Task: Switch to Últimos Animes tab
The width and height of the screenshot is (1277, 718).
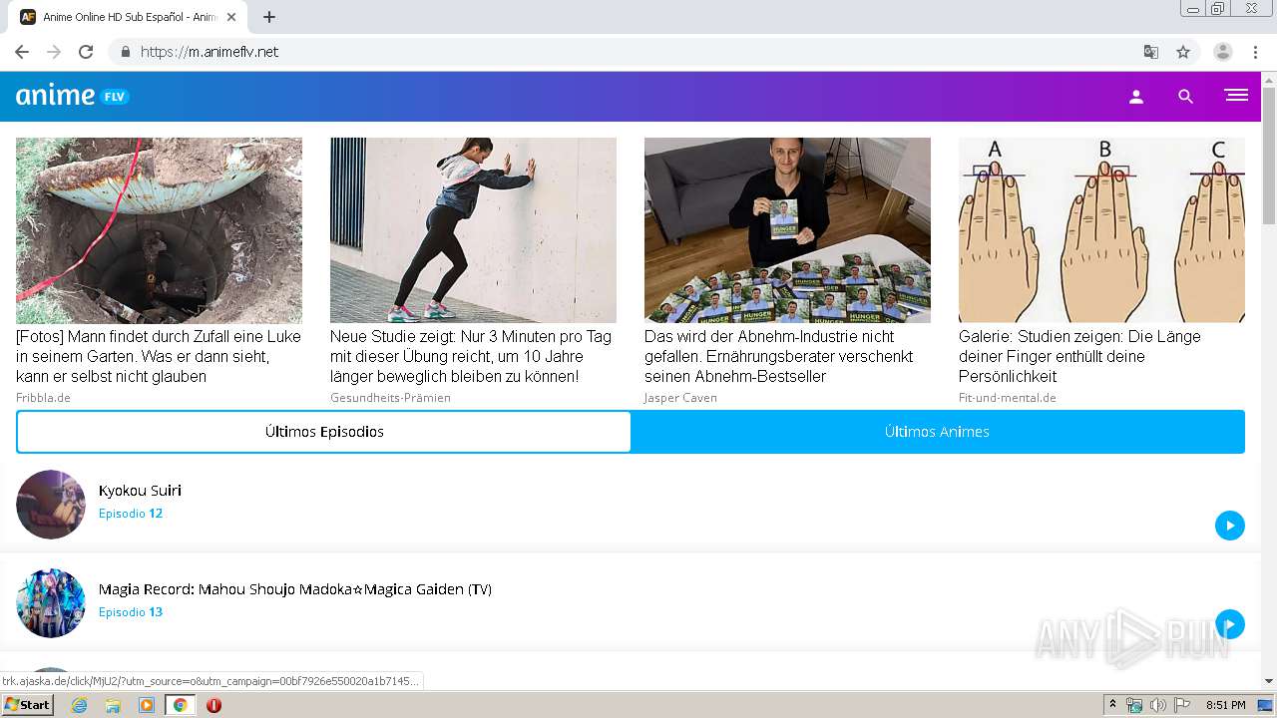Action: click(938, 432)
